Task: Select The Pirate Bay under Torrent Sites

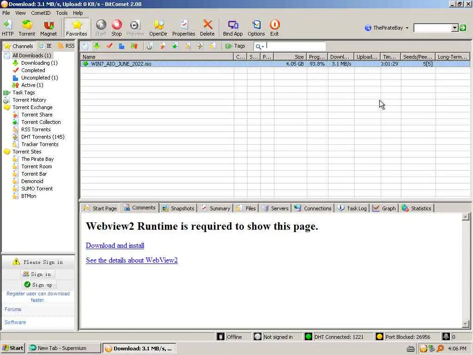Action: pyautogui.click(x=37, y=159)
